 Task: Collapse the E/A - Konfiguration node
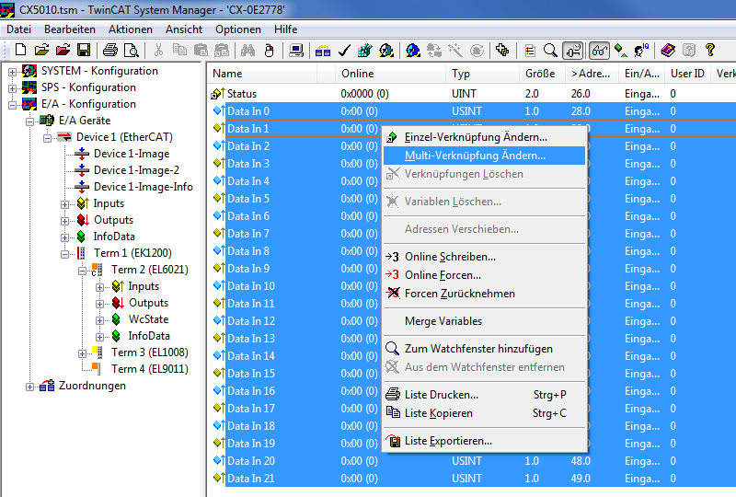(x=12, y=105)
